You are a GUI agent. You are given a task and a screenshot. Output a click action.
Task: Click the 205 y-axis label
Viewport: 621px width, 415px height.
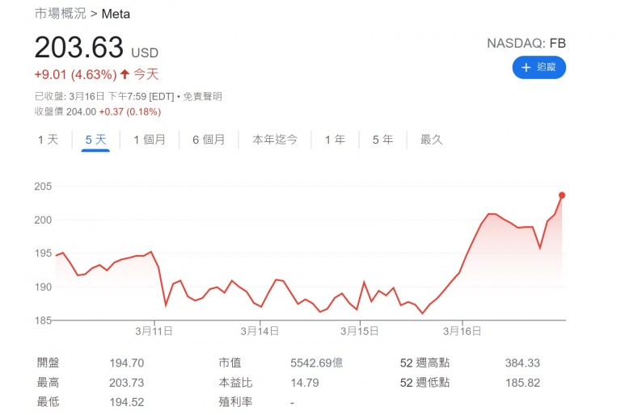pos(43,186)
